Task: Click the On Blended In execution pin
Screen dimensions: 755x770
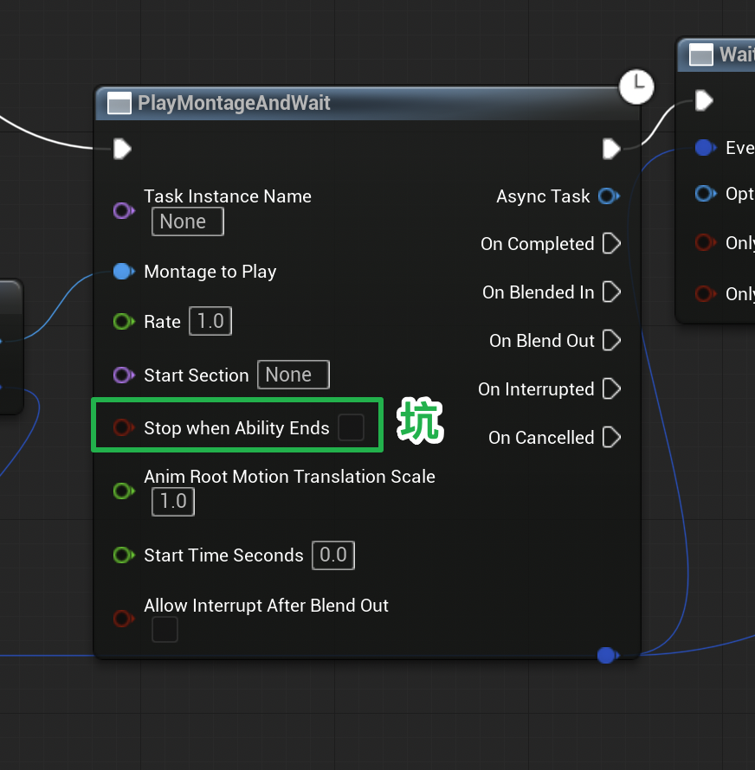Action: coord(611,292)
